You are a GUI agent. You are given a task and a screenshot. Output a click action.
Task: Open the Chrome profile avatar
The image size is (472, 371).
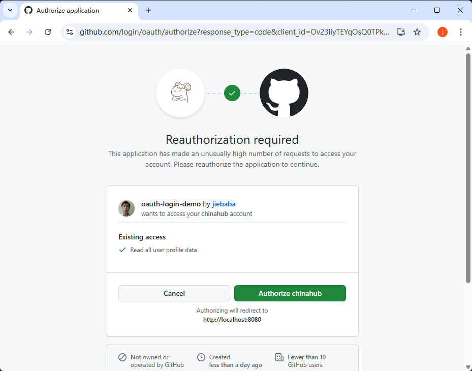[x=443, y=32]
